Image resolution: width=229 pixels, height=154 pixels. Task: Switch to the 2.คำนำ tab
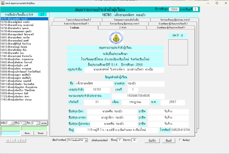click(122, 28)
